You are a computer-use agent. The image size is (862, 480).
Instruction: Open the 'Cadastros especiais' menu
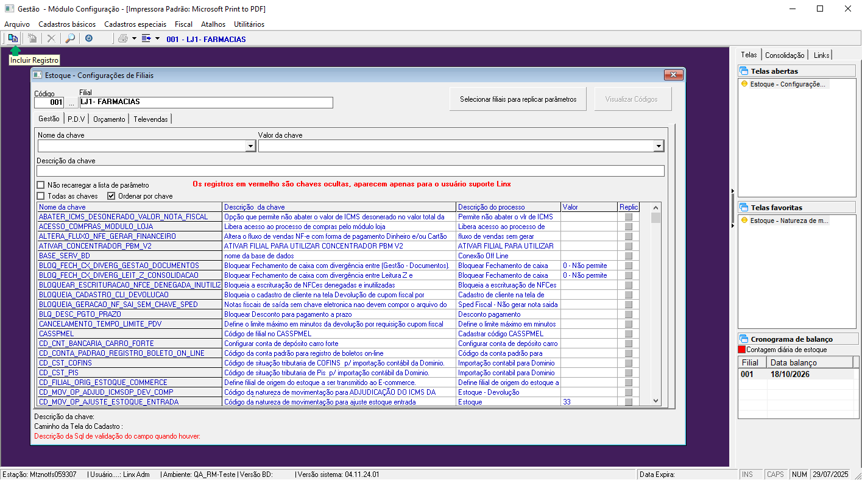135,24
